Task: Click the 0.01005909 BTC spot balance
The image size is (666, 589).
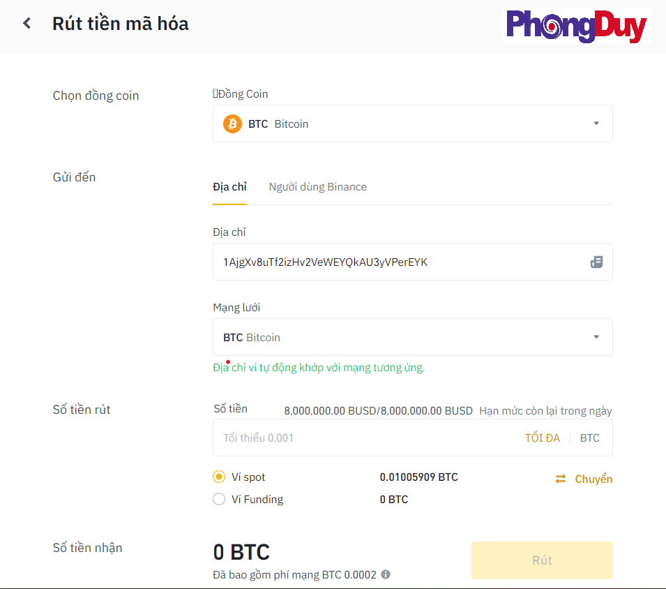Action: [x=418, y=477]
